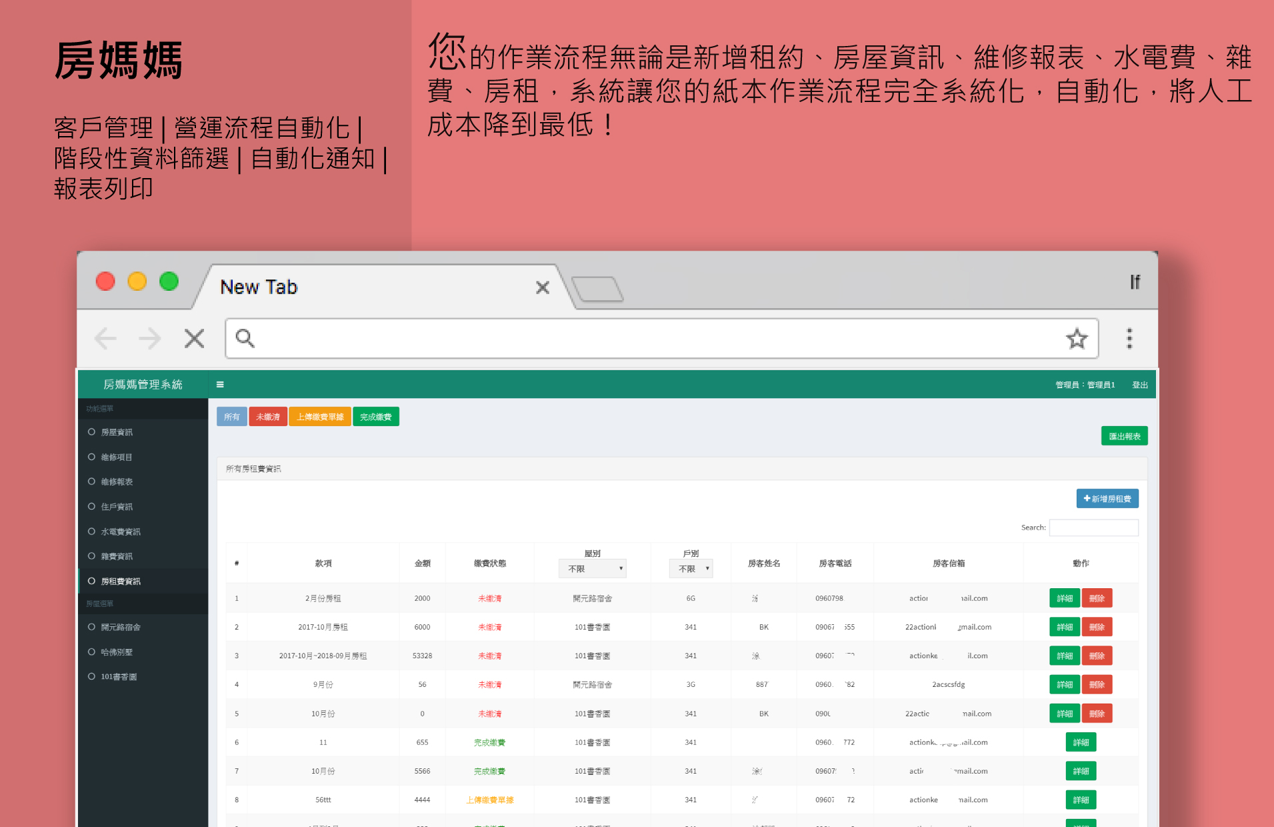Image resolution: width=1274 pixels, height=827 pixels.
Task: Click the bookmark star icon
Action: [1076, 339]
